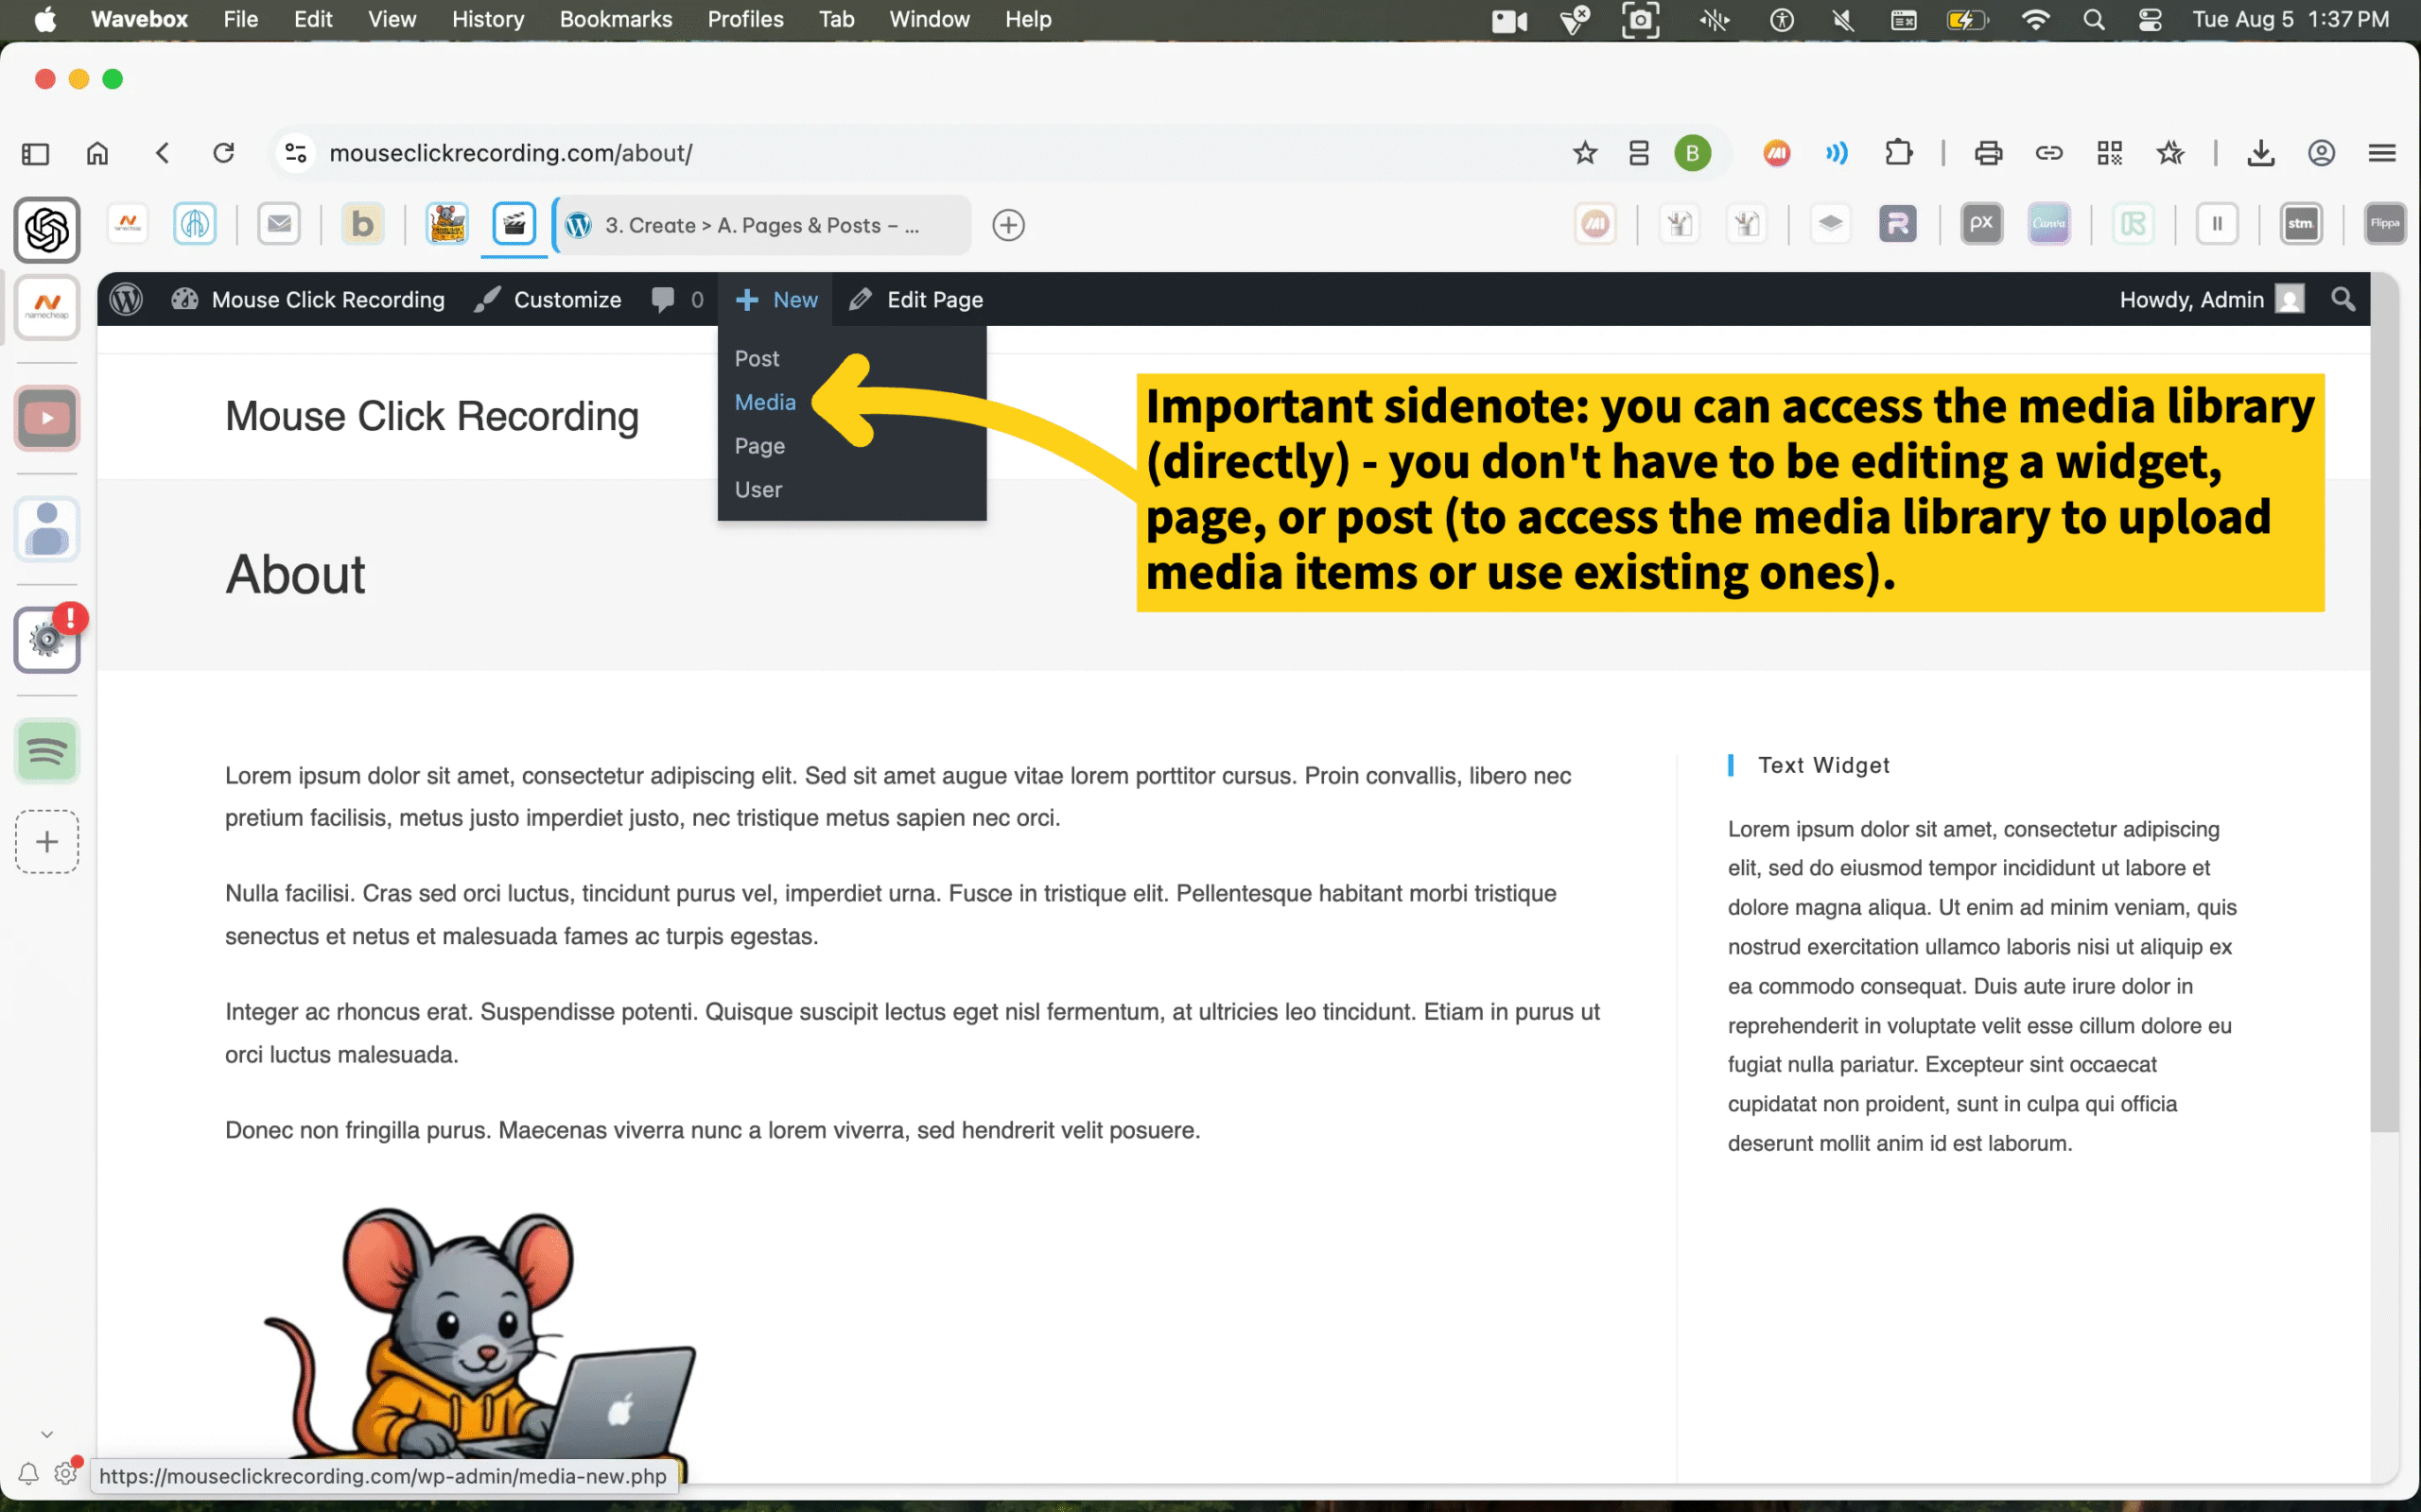2421x1512 pixels.
Task: Open macOS Control Center toggles
Action: pyautogui.click(x=2150, y=20)
